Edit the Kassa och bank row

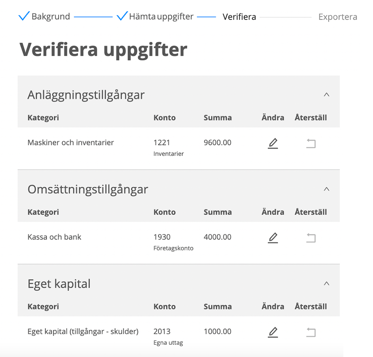coord(273,238)
